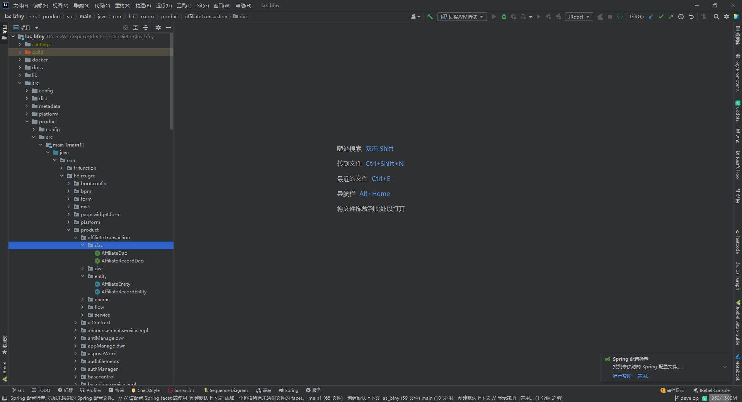Screen dimensions: 742x402
Task: Open the 文件(F) menu
Action: coord(20,5)
